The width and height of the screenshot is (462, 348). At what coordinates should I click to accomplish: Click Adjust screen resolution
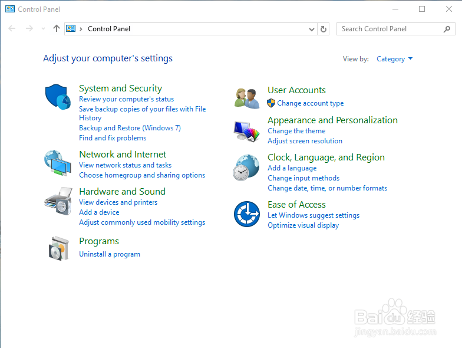[x=305, y=141]
